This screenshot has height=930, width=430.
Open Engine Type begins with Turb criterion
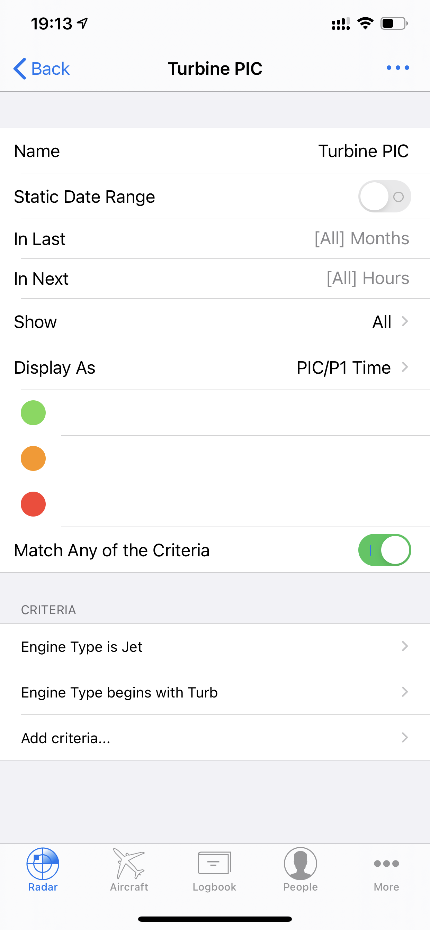pyautogui.click(x=215, y=692)
